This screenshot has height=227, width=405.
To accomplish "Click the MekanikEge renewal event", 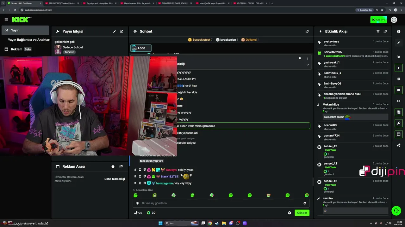I will (353, 112).
